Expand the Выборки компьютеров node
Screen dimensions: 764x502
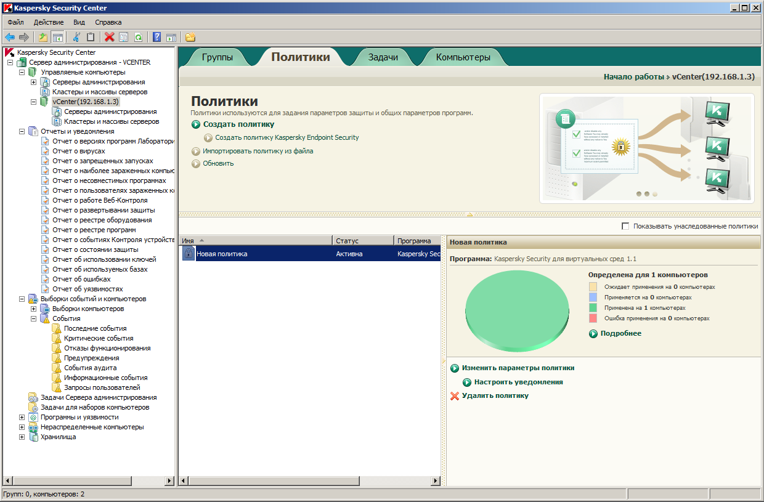point(33,309)
